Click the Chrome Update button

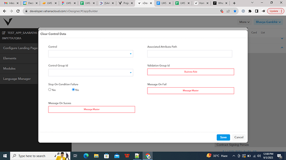[x=276, y=11]
